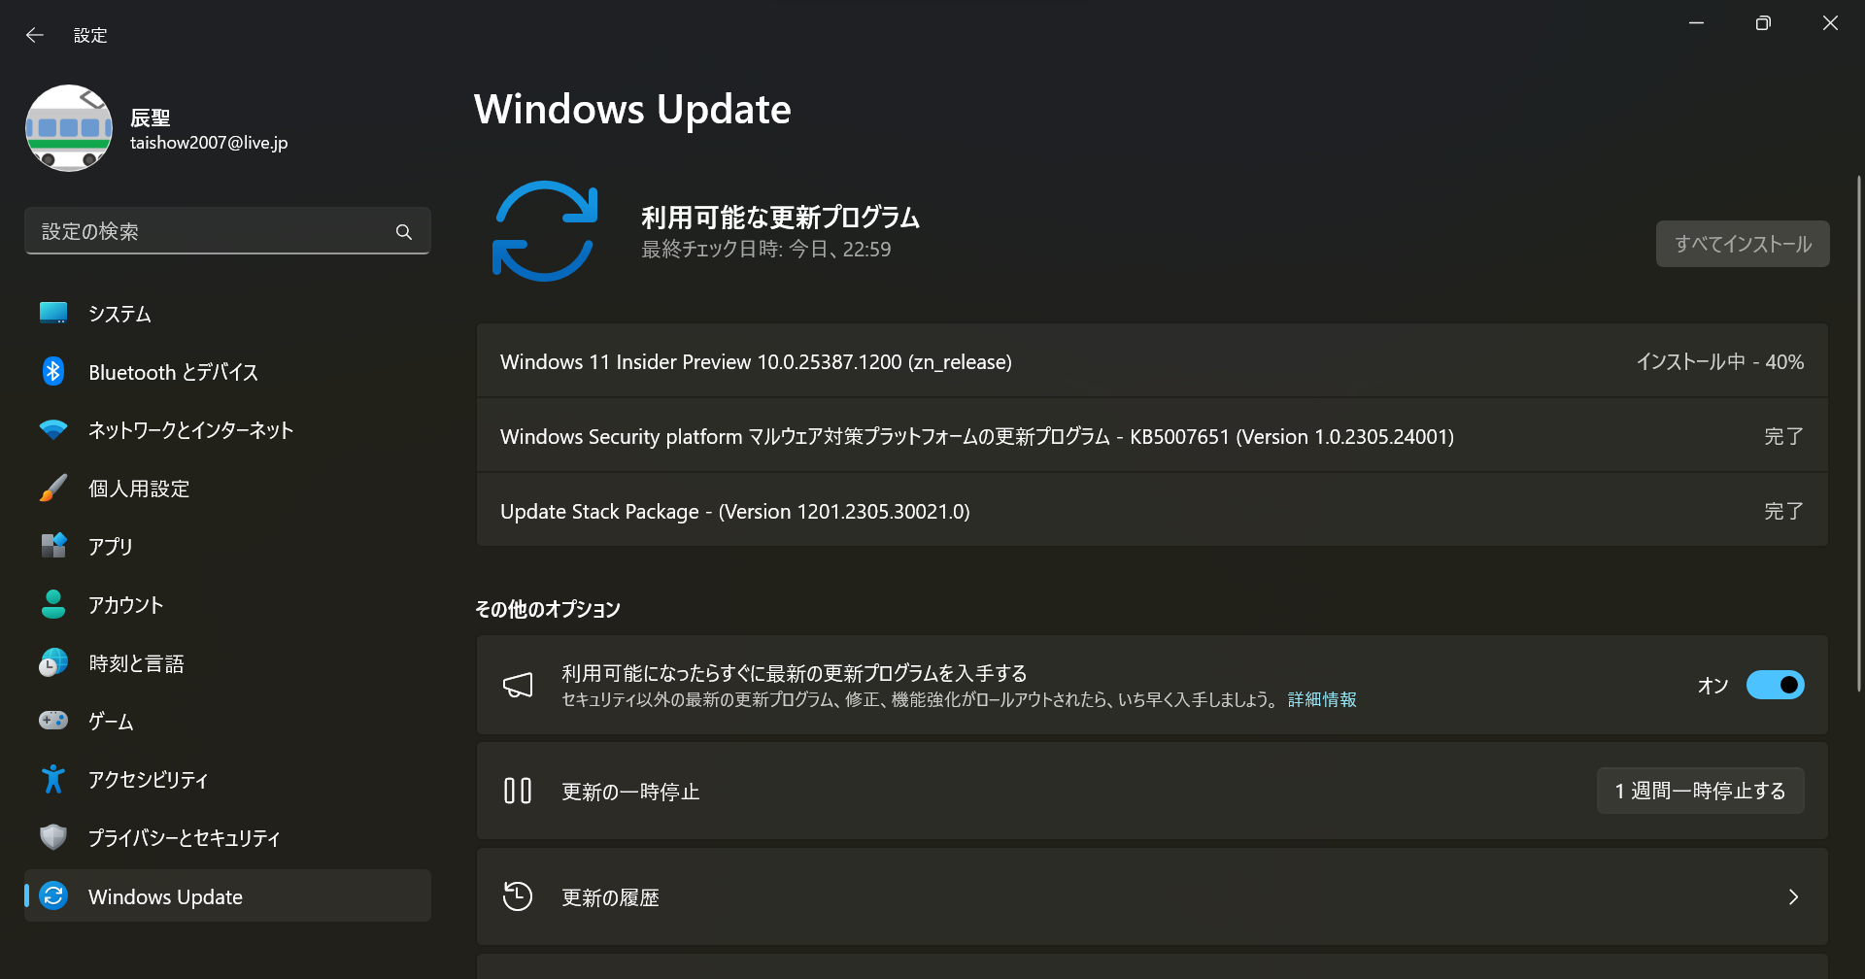Click the history clock icon
This screenshot has width=1865, height=979.
point(518,896)
